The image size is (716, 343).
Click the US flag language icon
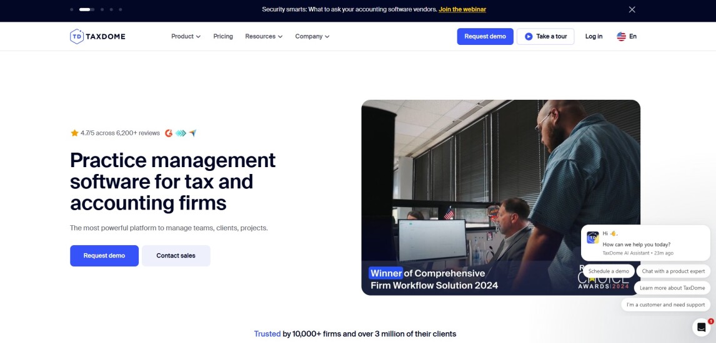[x=621, y=36]
